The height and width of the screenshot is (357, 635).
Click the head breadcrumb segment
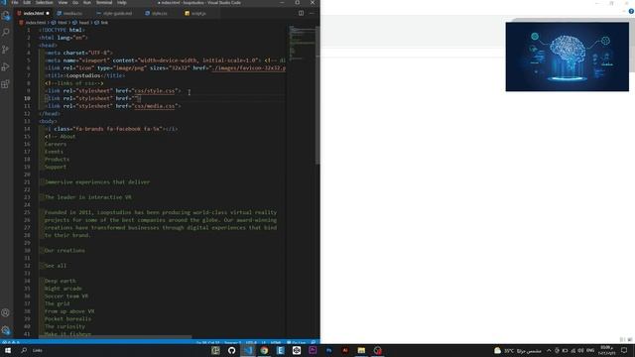click(83, 23)
